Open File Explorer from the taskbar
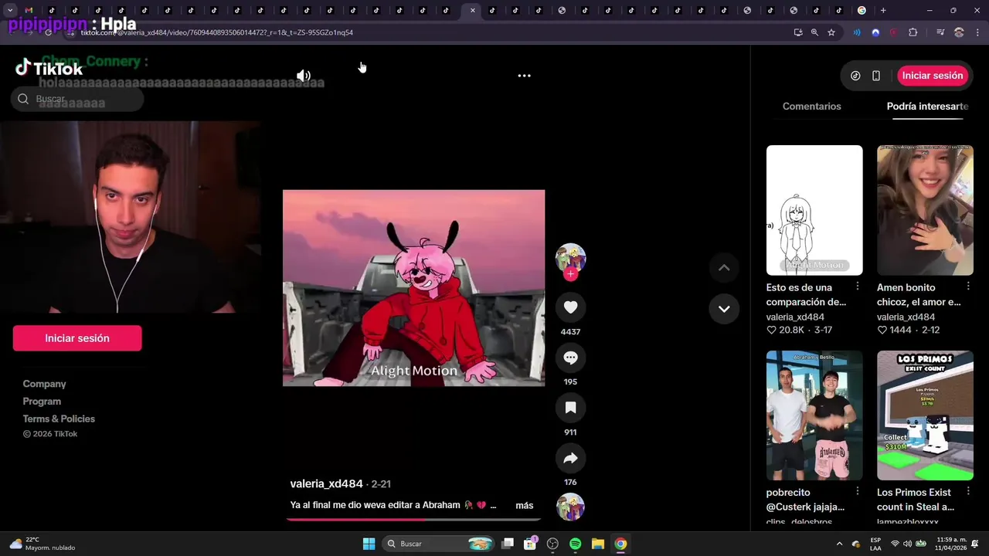This screenshot has height=556, width=989. (x=598, y=544)
